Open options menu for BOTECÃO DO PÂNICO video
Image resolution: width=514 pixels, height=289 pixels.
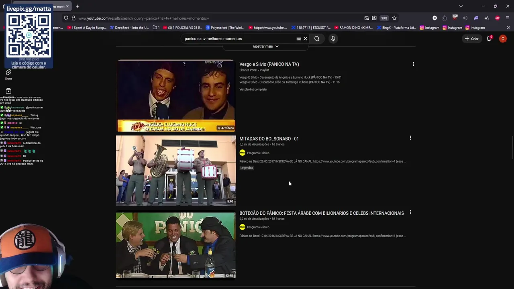[x=410, y=212]
